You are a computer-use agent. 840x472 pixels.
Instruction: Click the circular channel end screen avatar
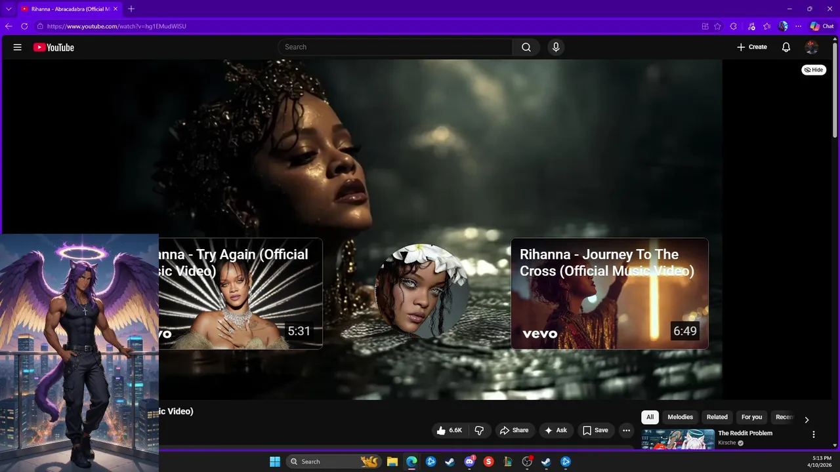click(421, 291)
